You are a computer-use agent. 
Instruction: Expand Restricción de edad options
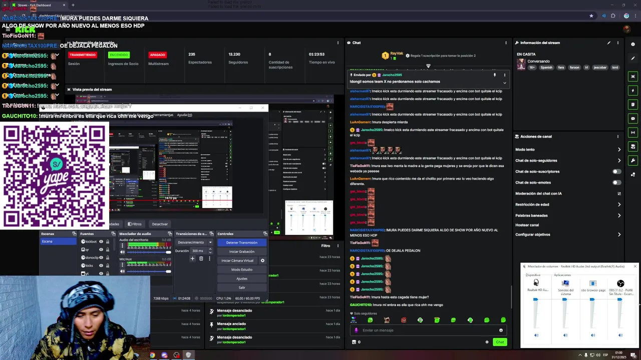click(619, 204)
